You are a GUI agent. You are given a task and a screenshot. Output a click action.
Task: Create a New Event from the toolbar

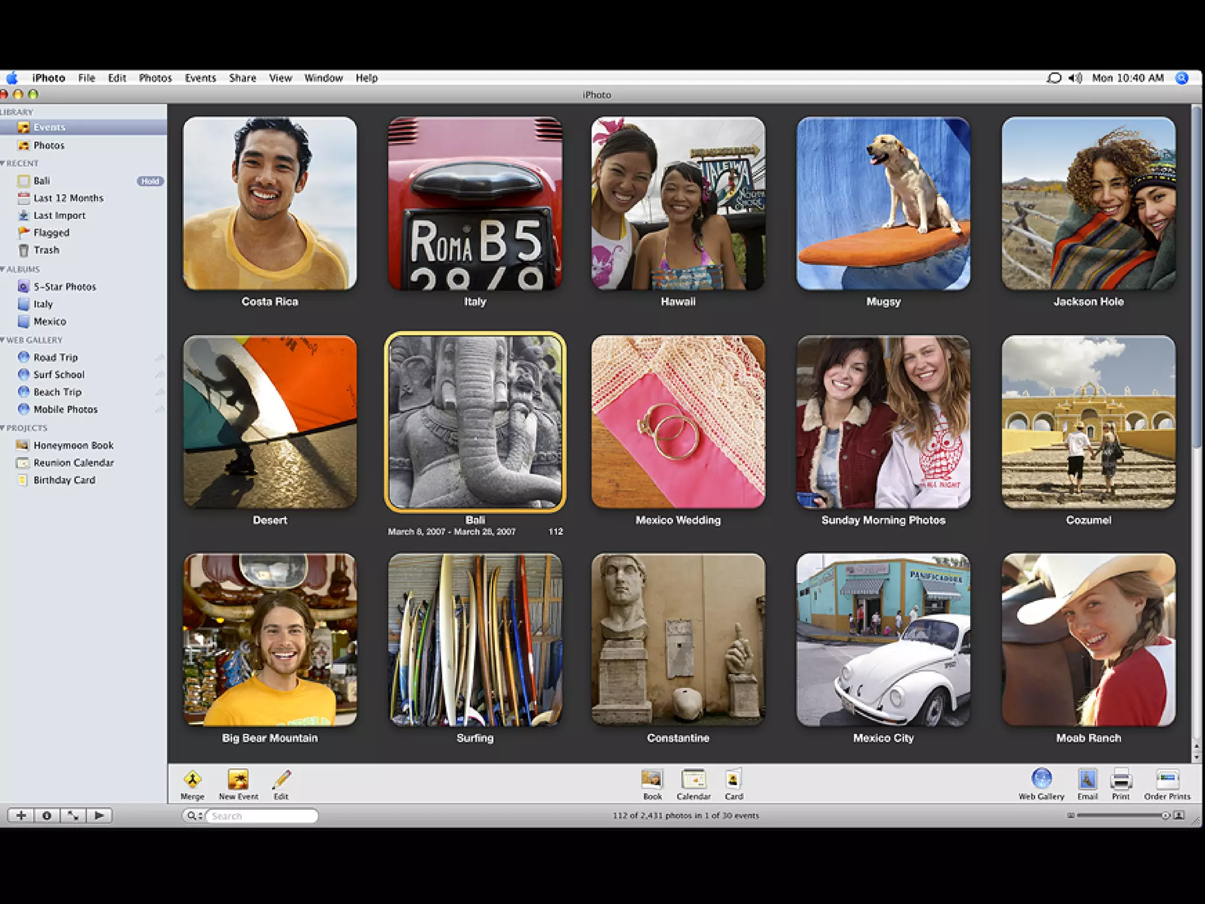pos(238,780)
